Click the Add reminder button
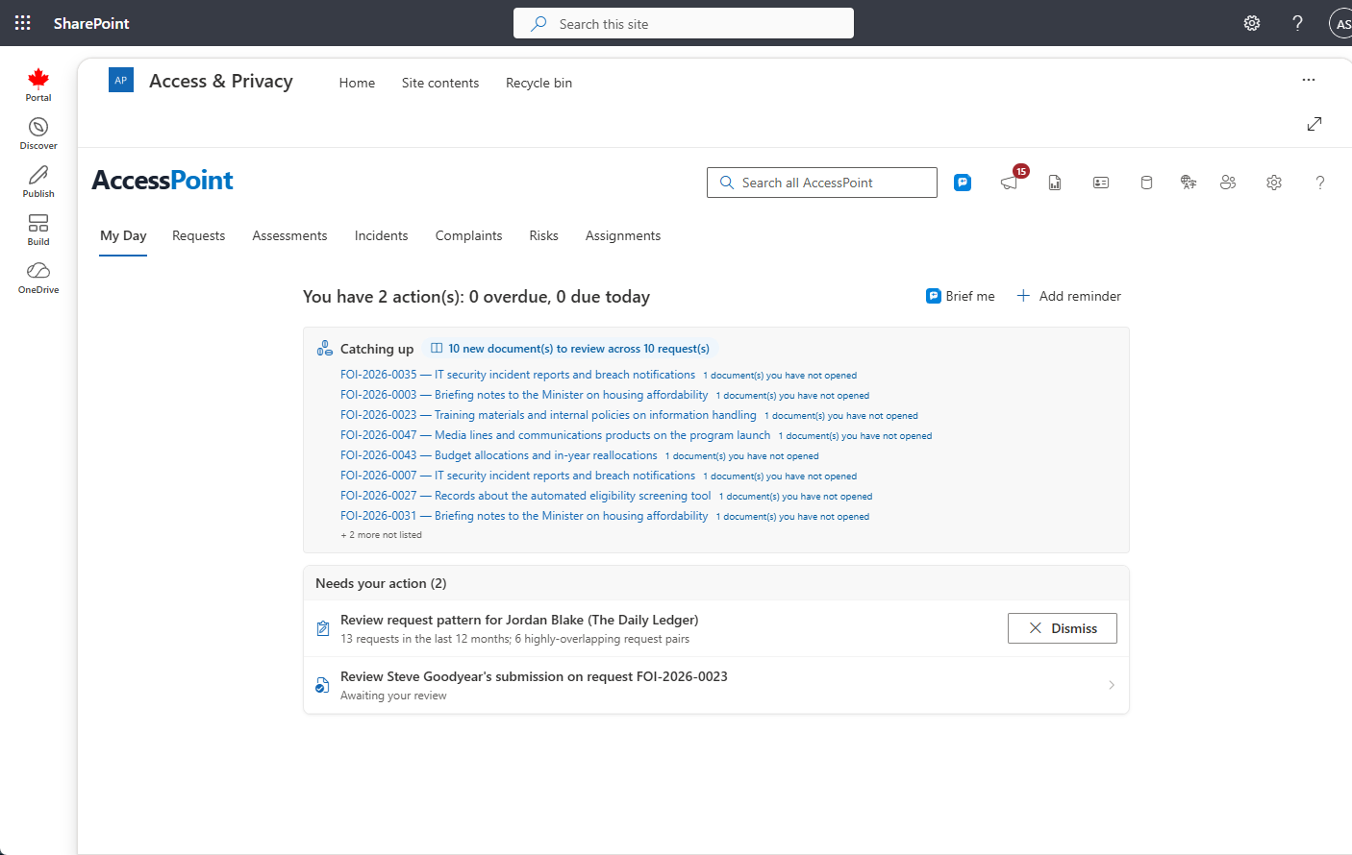The image size is (1352, 855). [x=1068, y=296]
